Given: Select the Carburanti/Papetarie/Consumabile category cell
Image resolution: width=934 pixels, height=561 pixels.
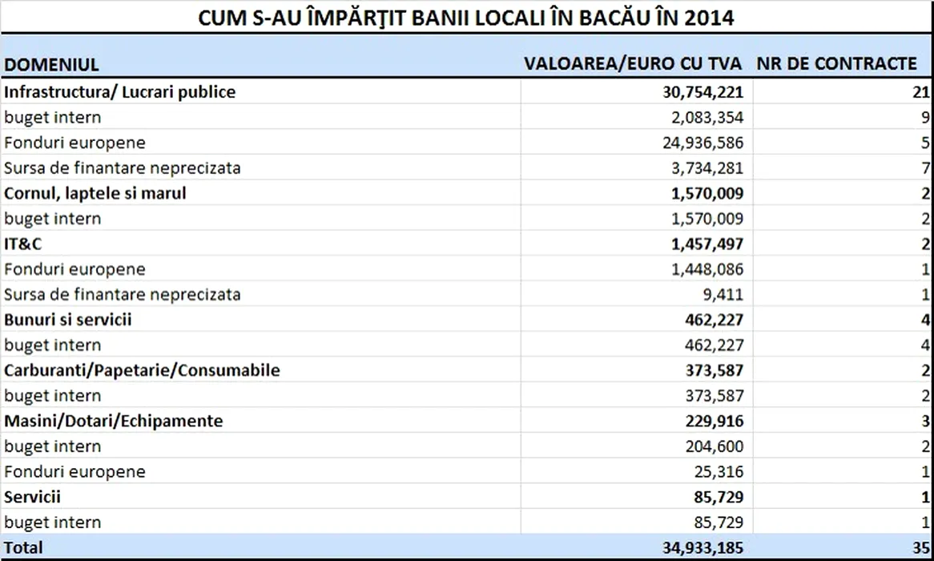Looking at the screenshot, I should click(x=142, y=370).
